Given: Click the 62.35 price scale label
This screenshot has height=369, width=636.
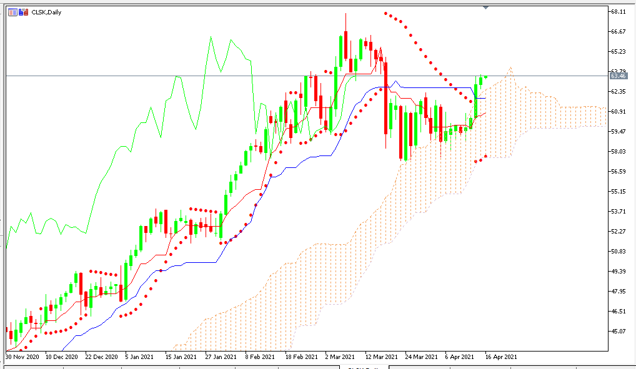Looking at the screenshot, I should (618, 92).
